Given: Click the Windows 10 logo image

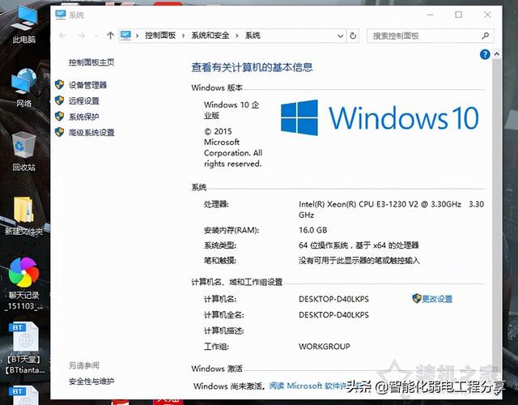Looking at the screenshot, I should coord(380,117).
